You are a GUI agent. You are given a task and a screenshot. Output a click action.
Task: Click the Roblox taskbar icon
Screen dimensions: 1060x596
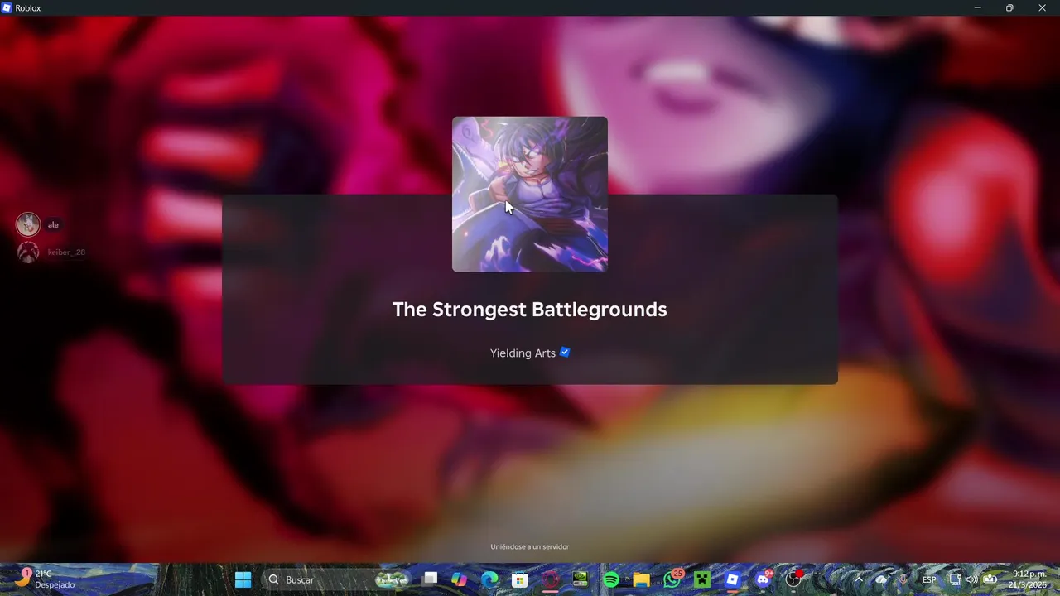tap(732, 579)
